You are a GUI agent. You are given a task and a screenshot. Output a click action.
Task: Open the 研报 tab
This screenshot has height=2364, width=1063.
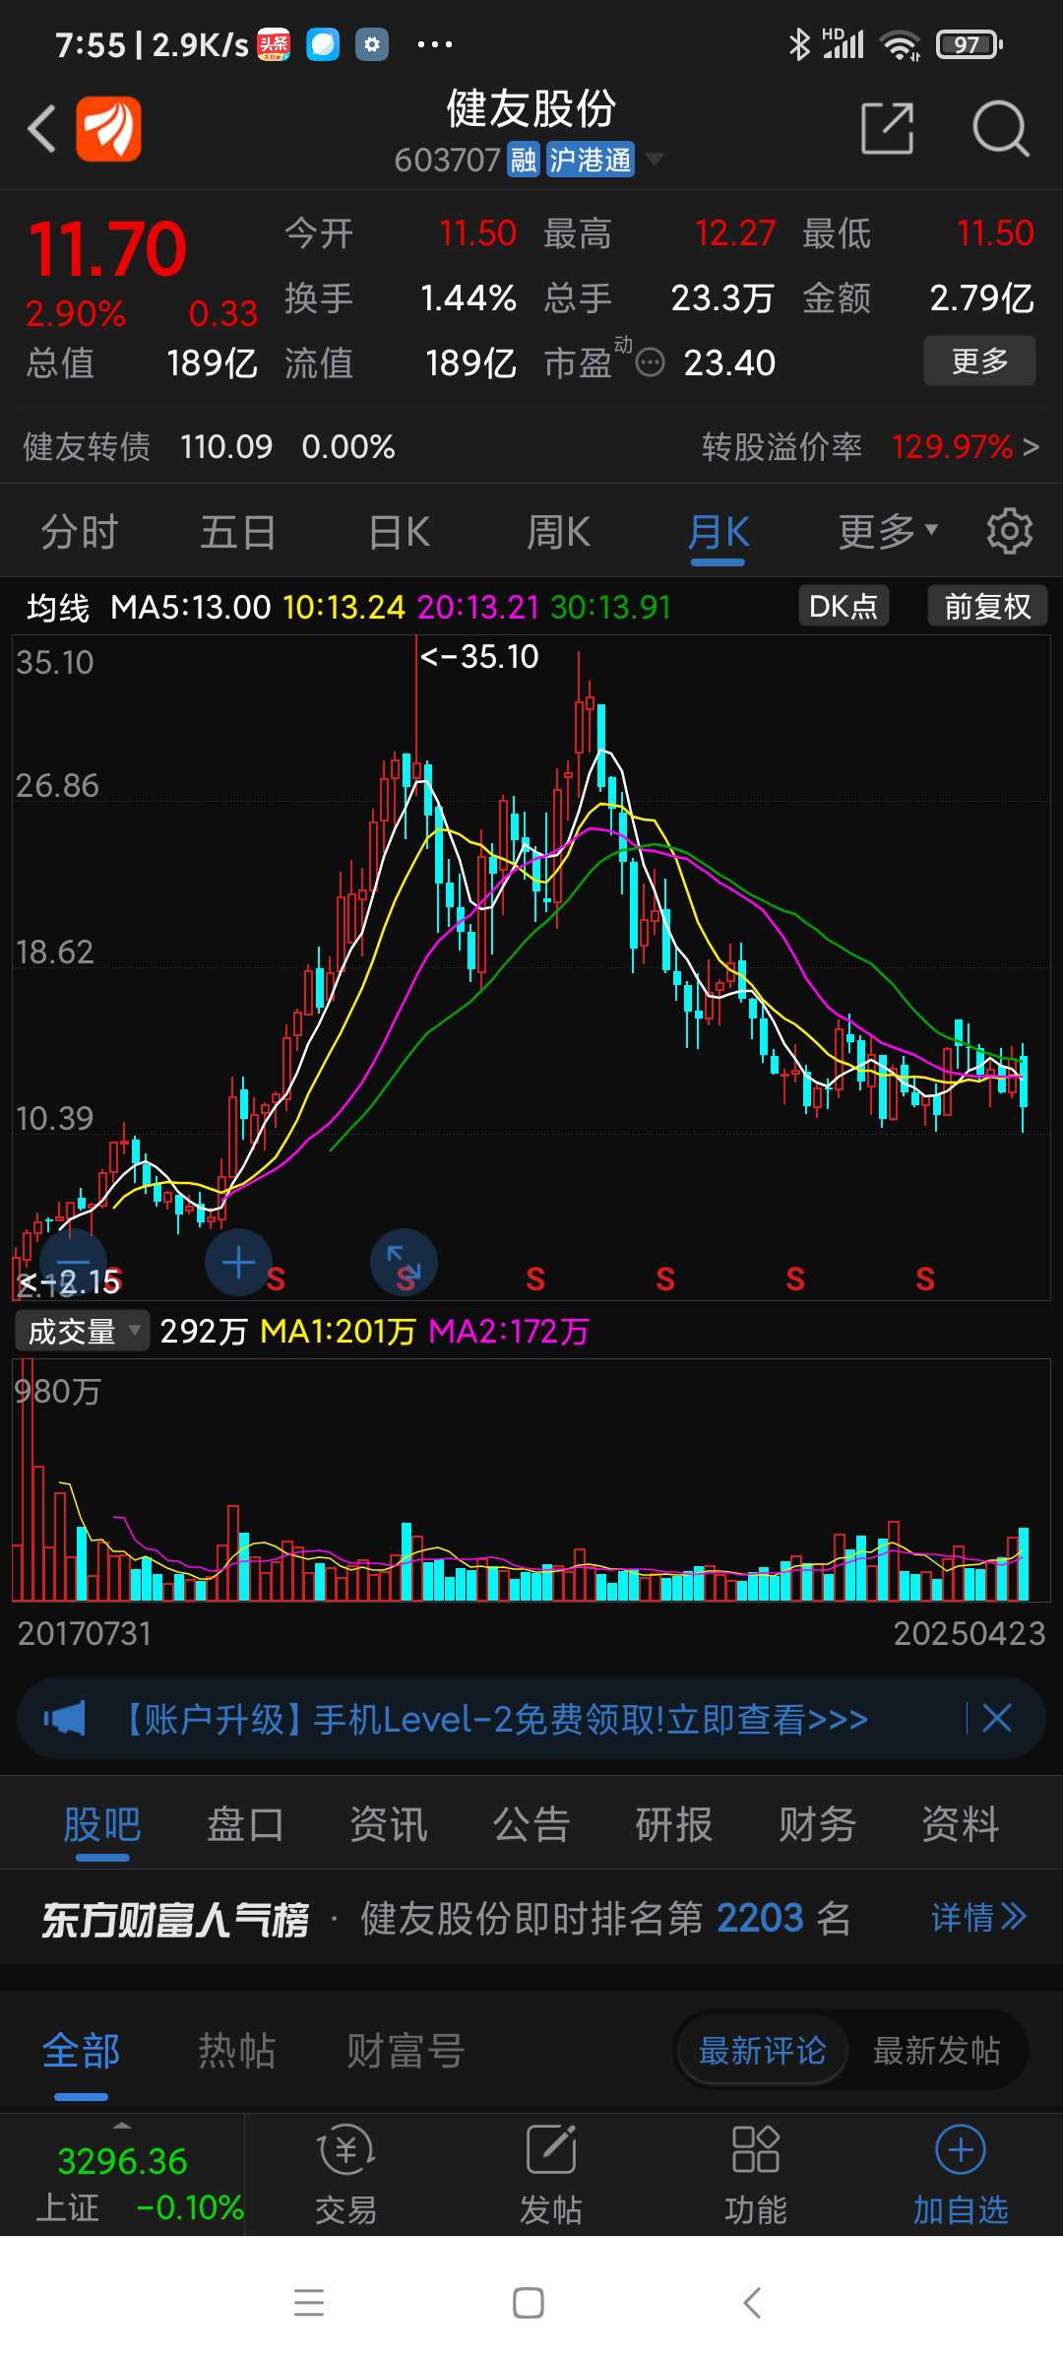674,1824
